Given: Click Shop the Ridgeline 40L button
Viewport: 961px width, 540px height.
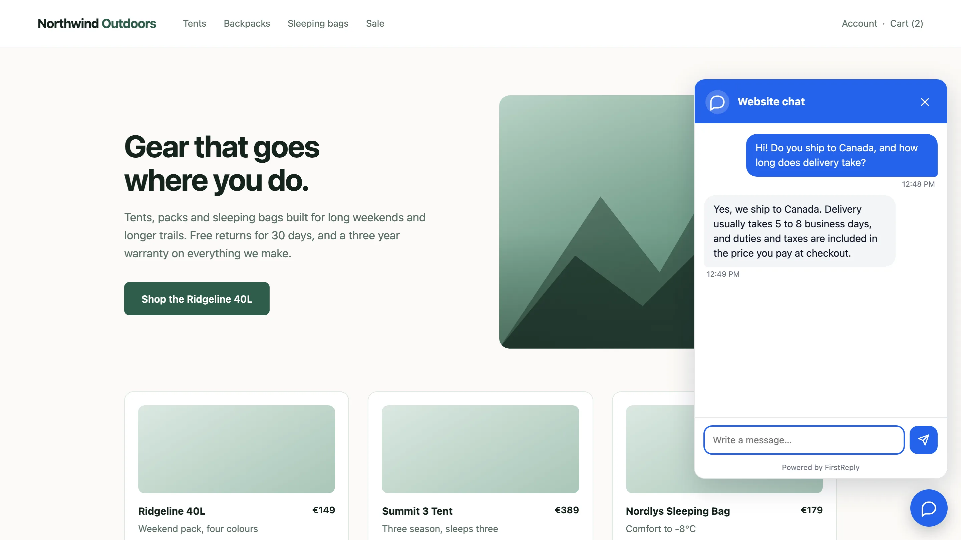Looking at the screenshot, I should pyautogui.click(x=197, y=299).
